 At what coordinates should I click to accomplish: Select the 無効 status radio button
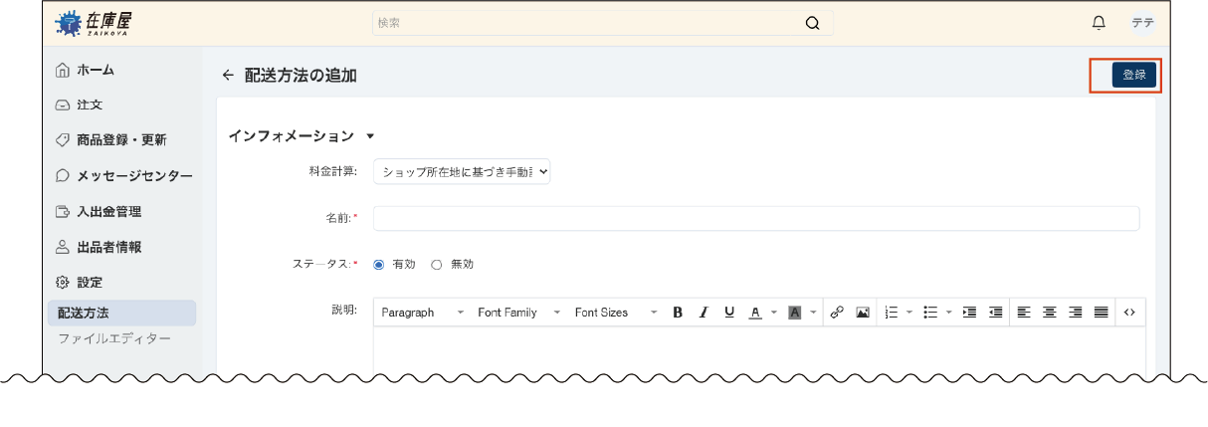(436, 265)
